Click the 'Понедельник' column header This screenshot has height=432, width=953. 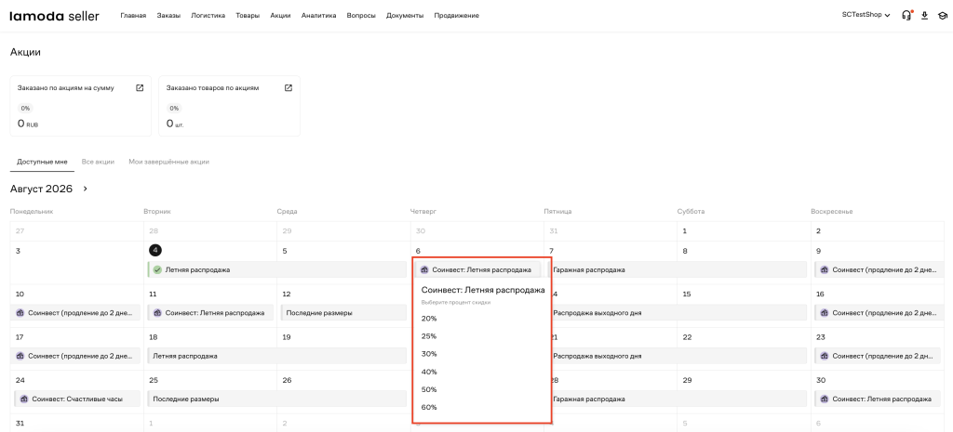coord(33,212)
